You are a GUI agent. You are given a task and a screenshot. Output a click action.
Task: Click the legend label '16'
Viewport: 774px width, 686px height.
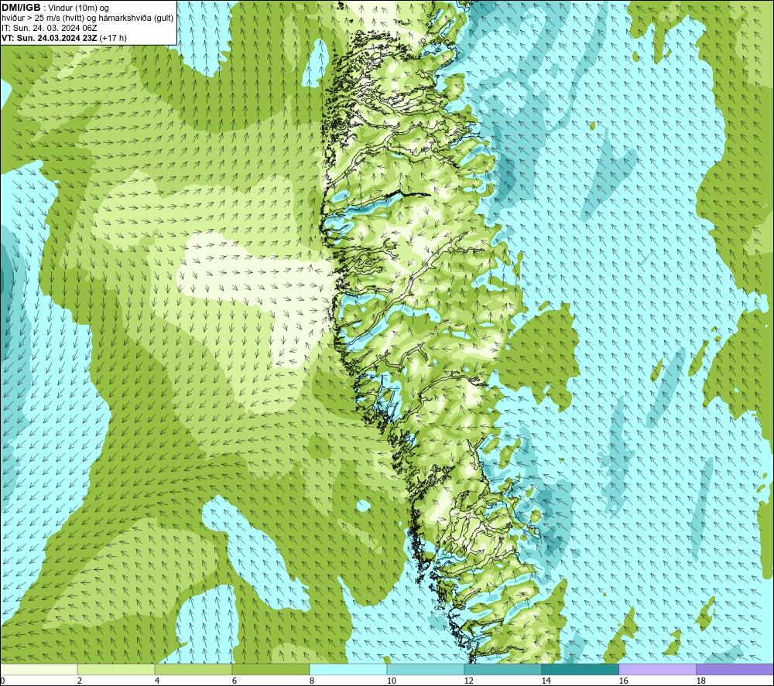pos(623,681)
